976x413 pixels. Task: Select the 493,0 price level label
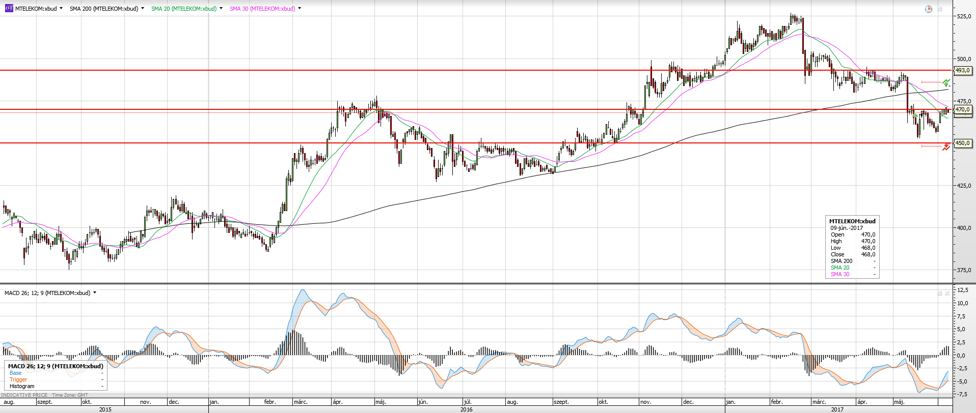point(962,71)
